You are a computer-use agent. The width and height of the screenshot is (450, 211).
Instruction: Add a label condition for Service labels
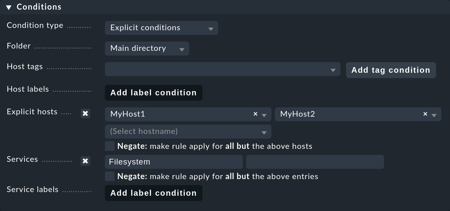coord(154,193)
